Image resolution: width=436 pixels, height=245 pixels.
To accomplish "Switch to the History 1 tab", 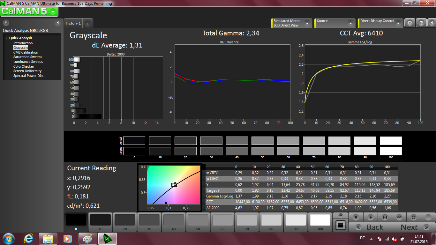I will click(73, 23).
